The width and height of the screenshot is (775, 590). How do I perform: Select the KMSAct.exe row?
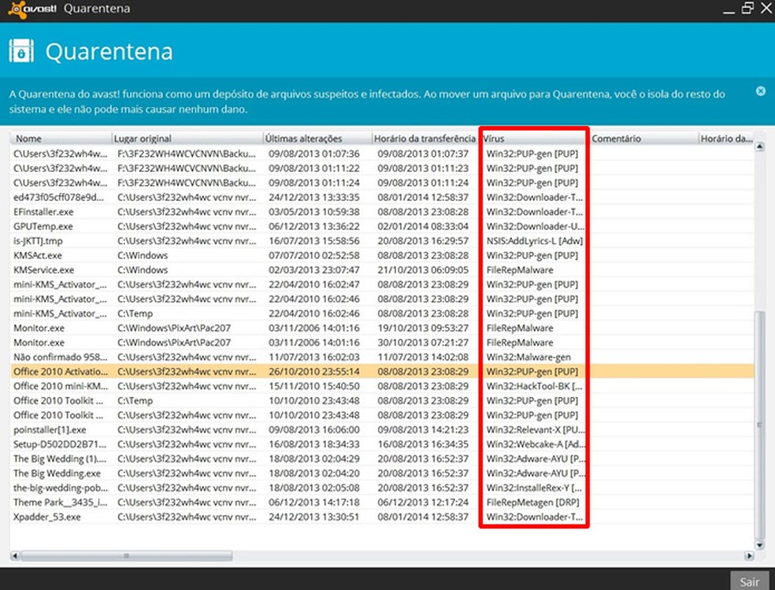[x=382, y=255]
